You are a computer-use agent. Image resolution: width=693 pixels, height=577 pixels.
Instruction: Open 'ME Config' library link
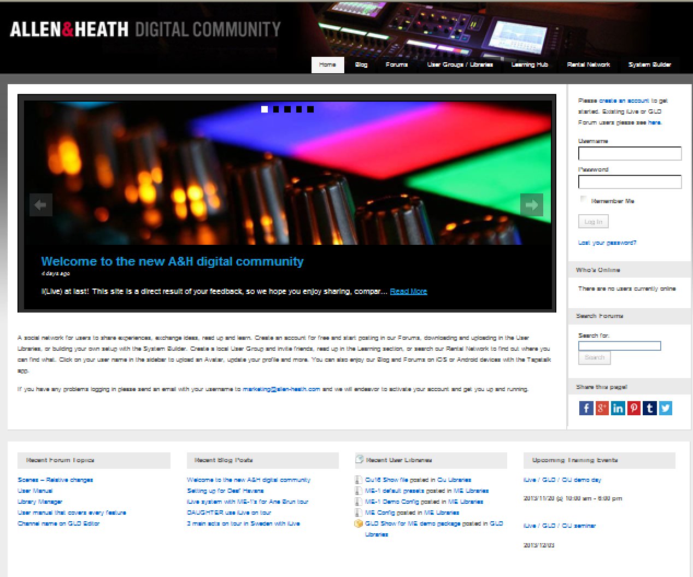click(x=380, y=513)
